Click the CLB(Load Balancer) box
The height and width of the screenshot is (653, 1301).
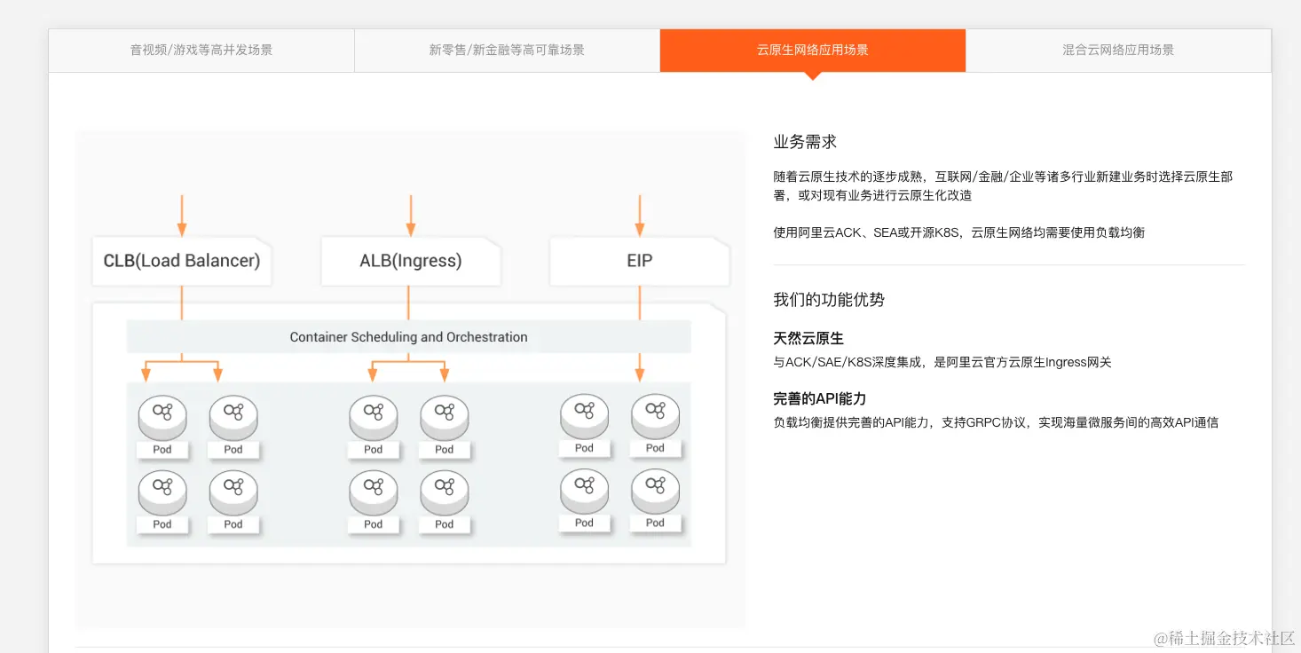tap(182, 261)
